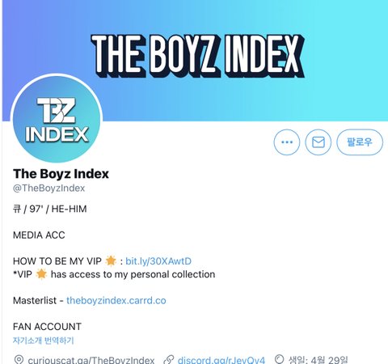Screen dimensions: 388x364
Task: View THE BOYZ INDEX header banner image
Action: pos(195,61)
